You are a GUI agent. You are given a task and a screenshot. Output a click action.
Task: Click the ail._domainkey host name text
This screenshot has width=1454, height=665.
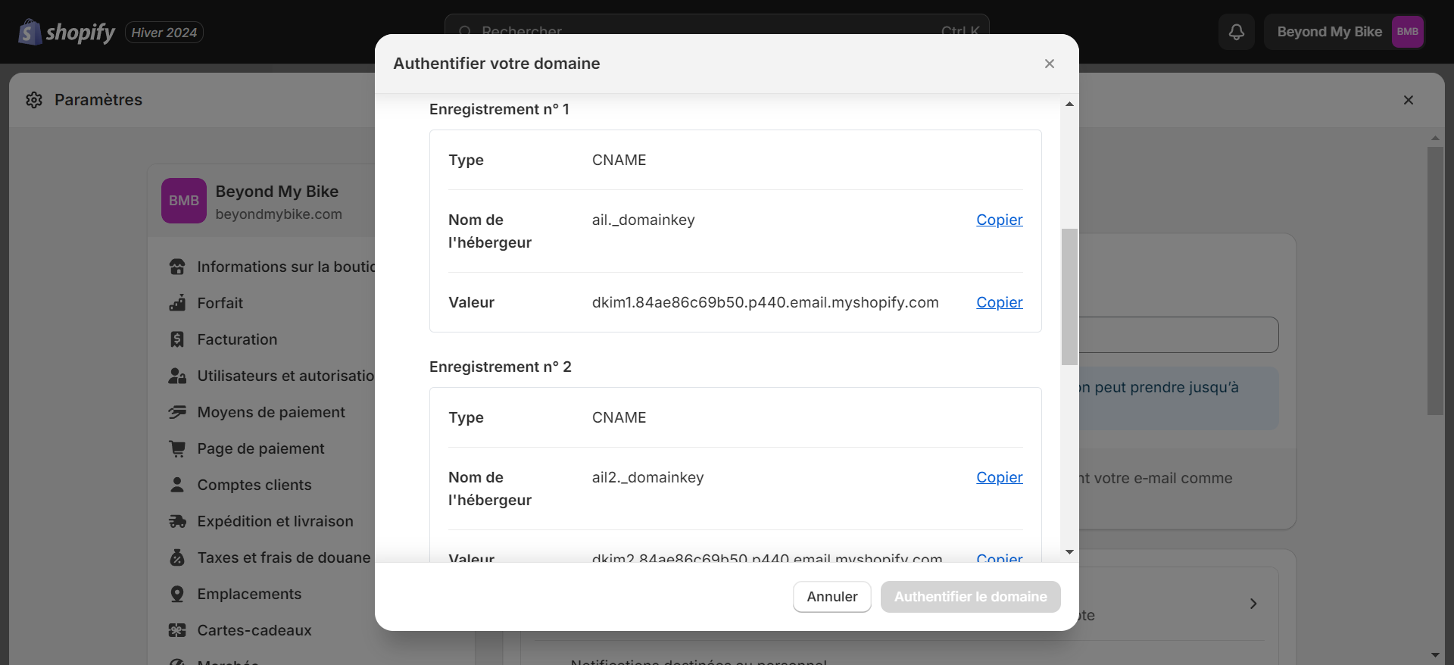[644, 220]
